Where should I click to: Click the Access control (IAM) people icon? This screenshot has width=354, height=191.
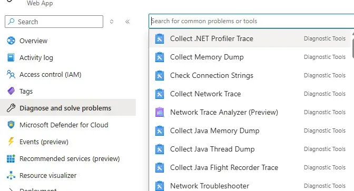pyautogui.click(x=11, y=74)
